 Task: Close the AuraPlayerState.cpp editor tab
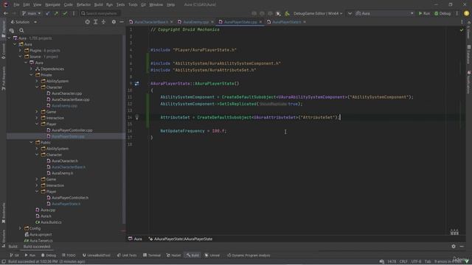(260, 22)
